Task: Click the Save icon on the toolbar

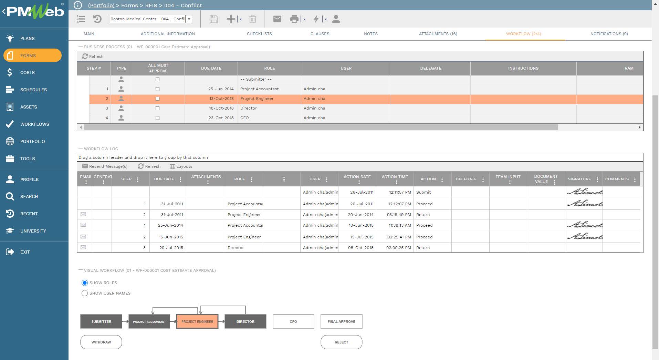Action: pyautogui.click(x=213, y=19)
